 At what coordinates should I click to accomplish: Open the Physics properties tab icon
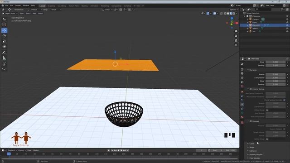(242, 105)
